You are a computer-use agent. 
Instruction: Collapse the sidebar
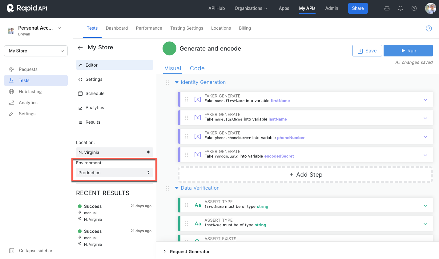point(31,251)
